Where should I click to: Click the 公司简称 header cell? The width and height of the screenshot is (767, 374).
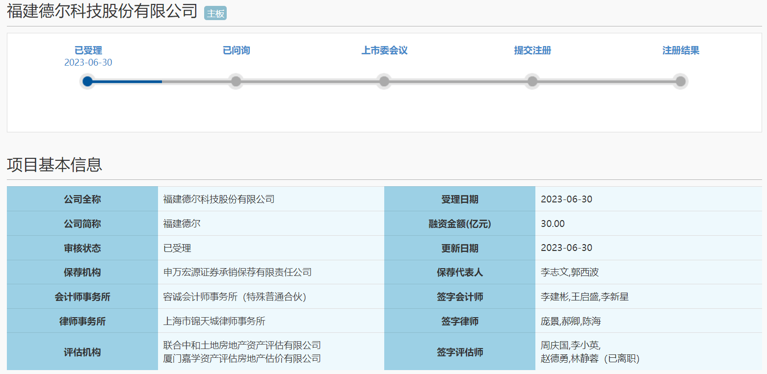coord(82,224)
